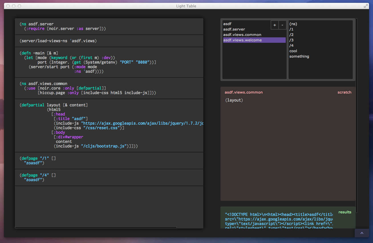
Task: Click the include-js "/cljs/bootstrap.js" line
Action: click(x=96, y=146)
